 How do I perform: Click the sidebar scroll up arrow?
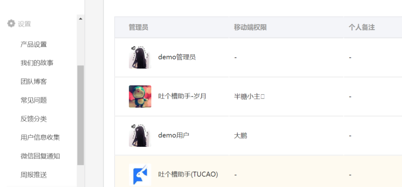click(80, 19)
